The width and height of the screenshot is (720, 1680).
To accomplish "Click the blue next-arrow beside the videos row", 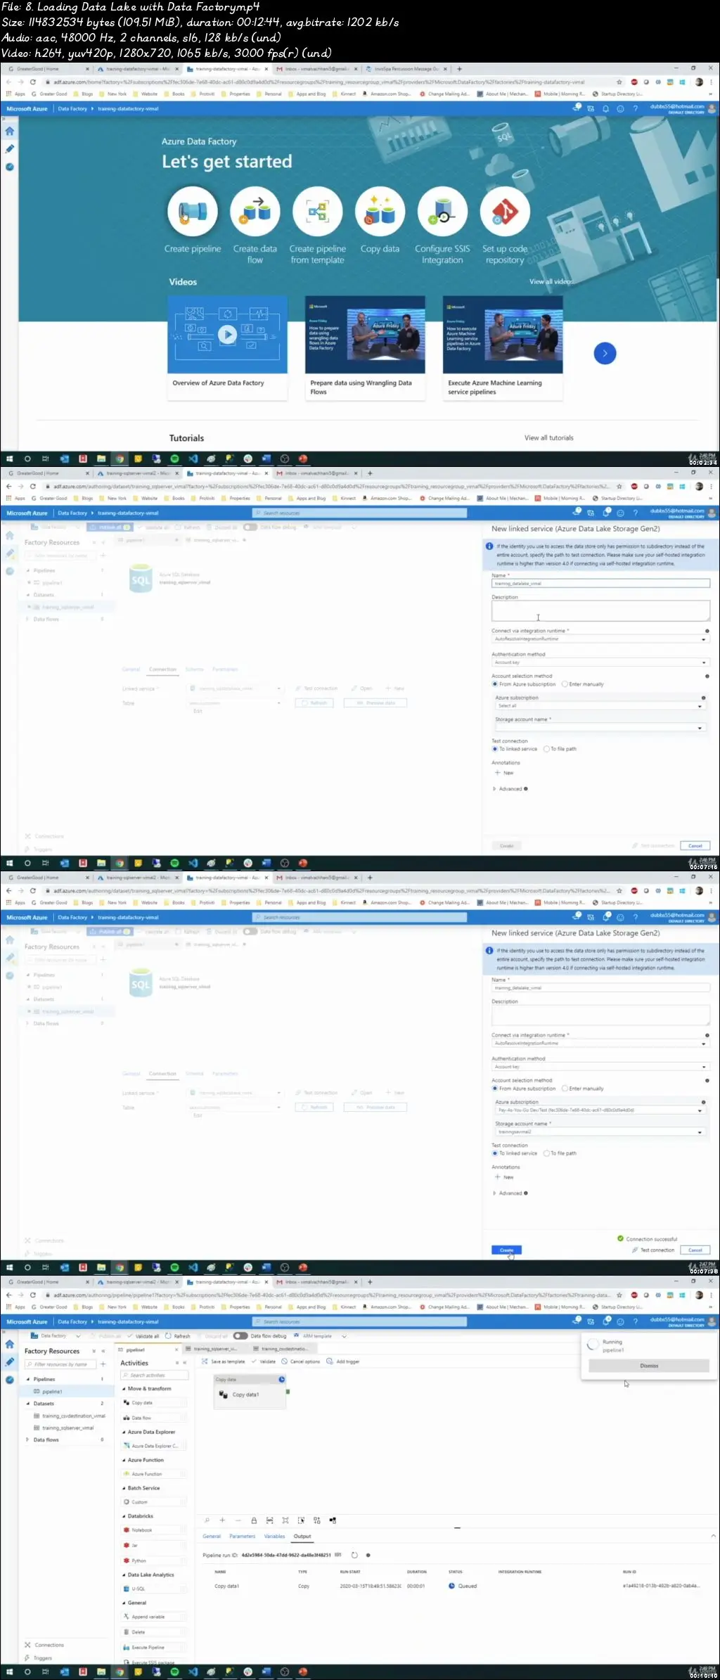I will [605, 353].
